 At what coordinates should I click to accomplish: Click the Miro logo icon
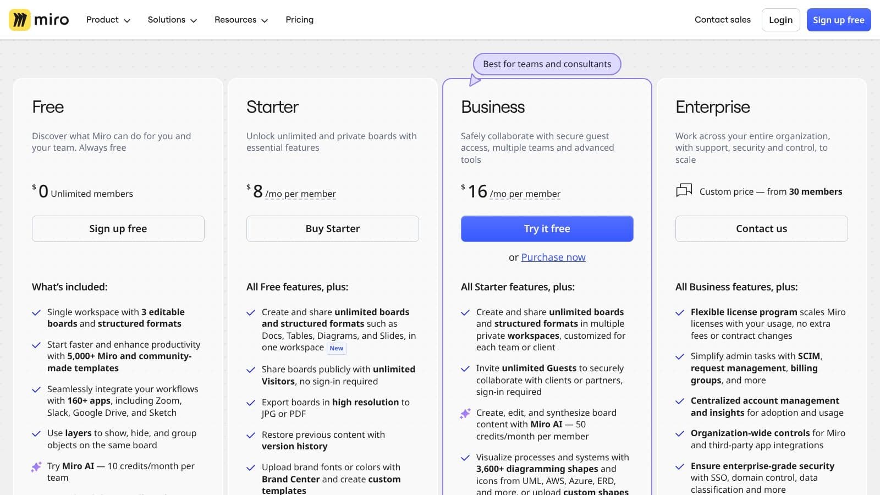tap(20, 20)
